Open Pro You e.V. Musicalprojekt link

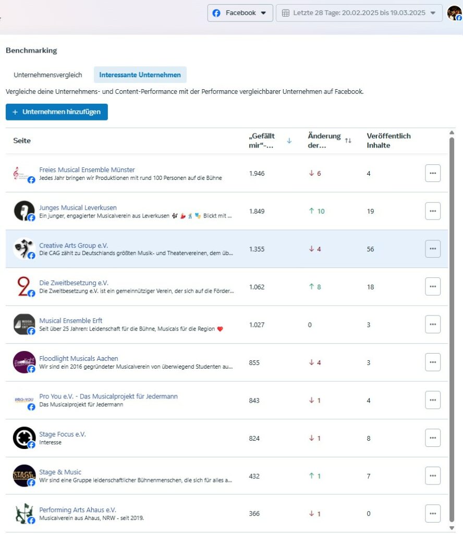pos(108,396)
